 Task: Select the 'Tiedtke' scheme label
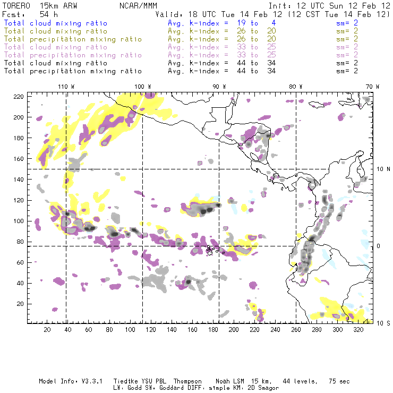pyautogui.click(x=125, y=381)
